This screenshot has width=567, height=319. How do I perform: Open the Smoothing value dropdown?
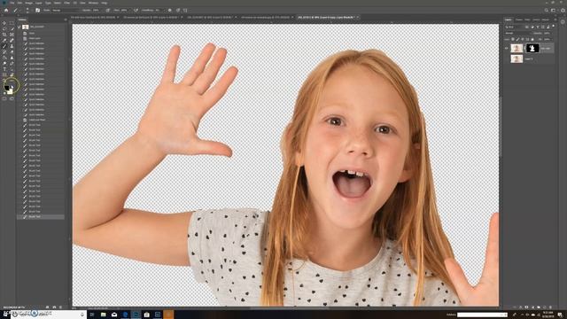(164, 10)
